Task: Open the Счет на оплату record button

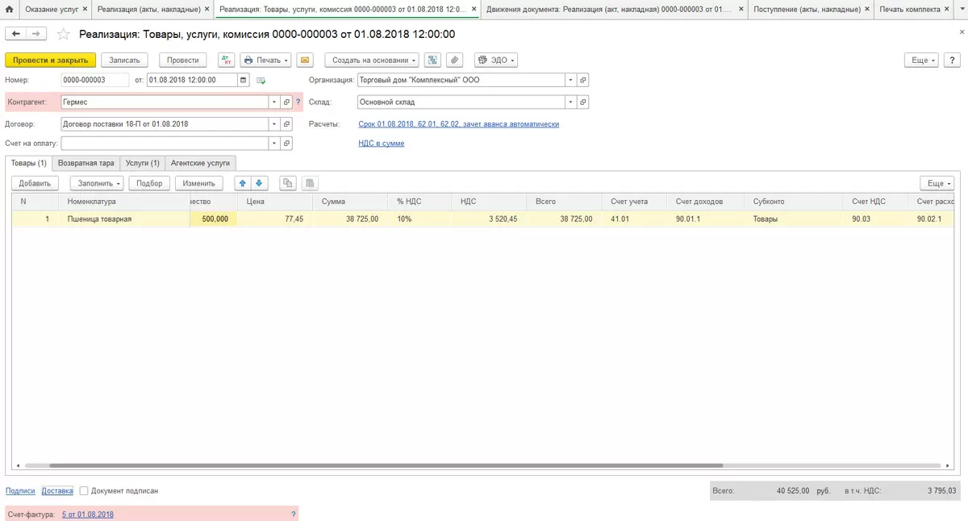Action: [286, 143]
